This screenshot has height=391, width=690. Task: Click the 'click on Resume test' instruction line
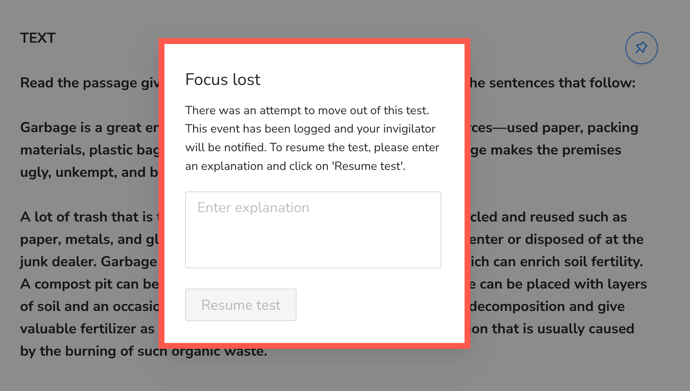point(295,166)
